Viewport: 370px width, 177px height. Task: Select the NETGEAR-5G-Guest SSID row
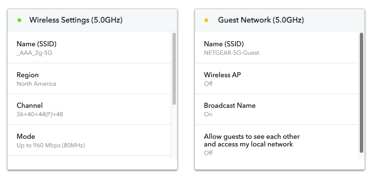277,48
